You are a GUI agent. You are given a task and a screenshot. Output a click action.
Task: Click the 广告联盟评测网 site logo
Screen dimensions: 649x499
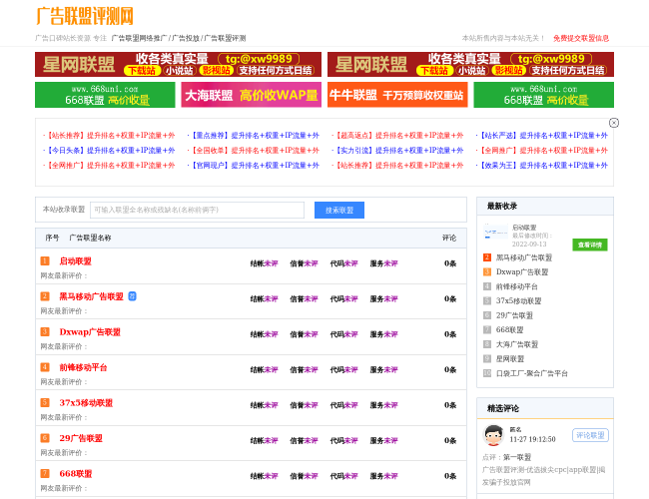pos(85,17)
